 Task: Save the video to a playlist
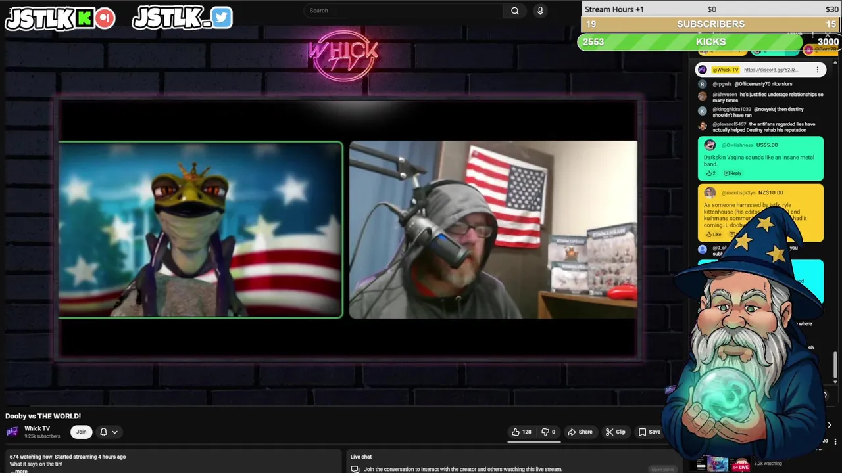[649, 432]
